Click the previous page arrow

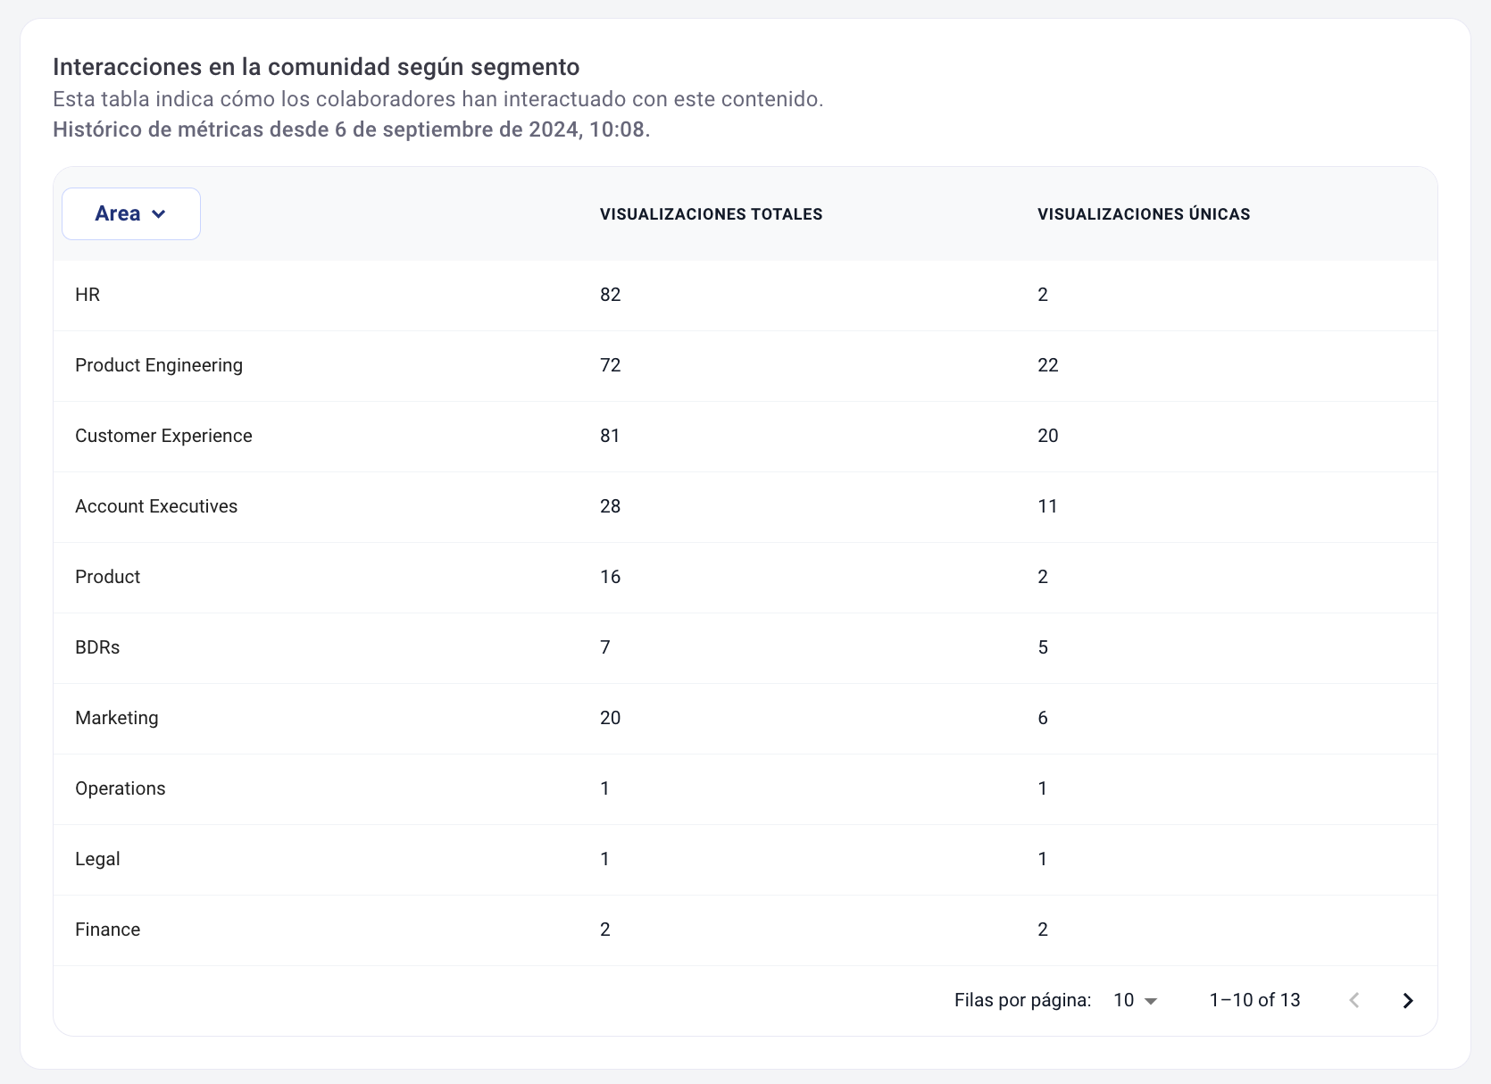tap(1354, 1000)
